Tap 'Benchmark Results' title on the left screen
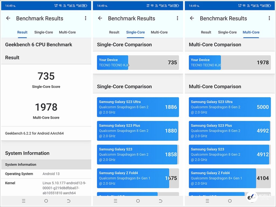The height and width of the screenshot is (207, 276). (40, 19)
